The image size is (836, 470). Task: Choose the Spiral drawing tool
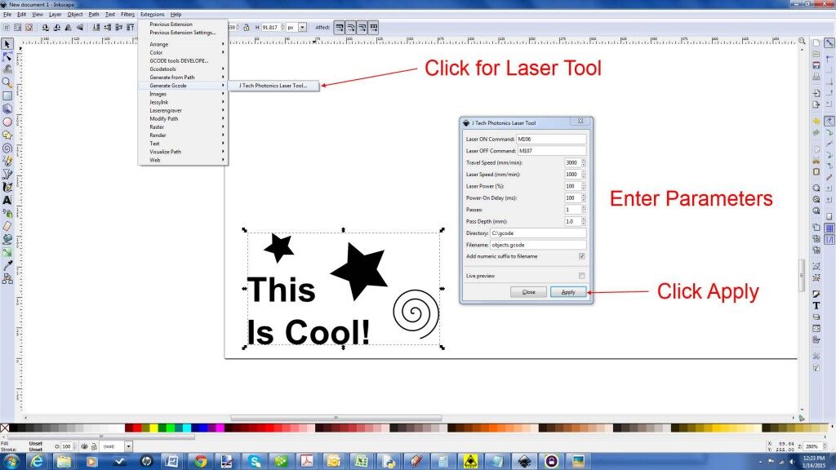point(7,148)
